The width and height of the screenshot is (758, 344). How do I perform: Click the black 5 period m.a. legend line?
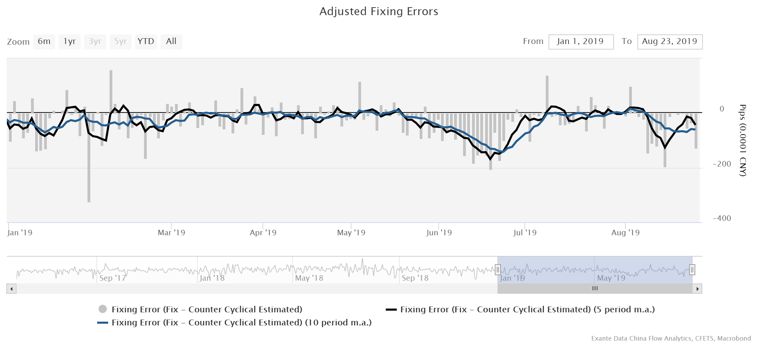pos(391,310)
